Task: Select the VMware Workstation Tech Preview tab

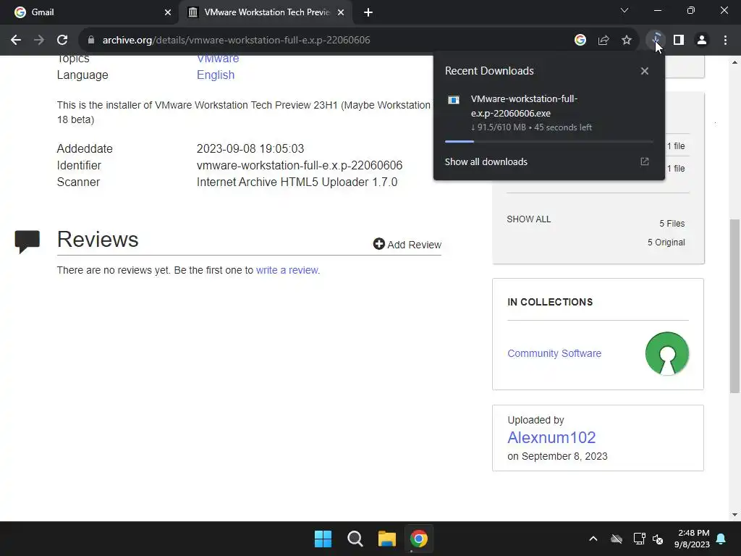Action: [x=266, y=12]
